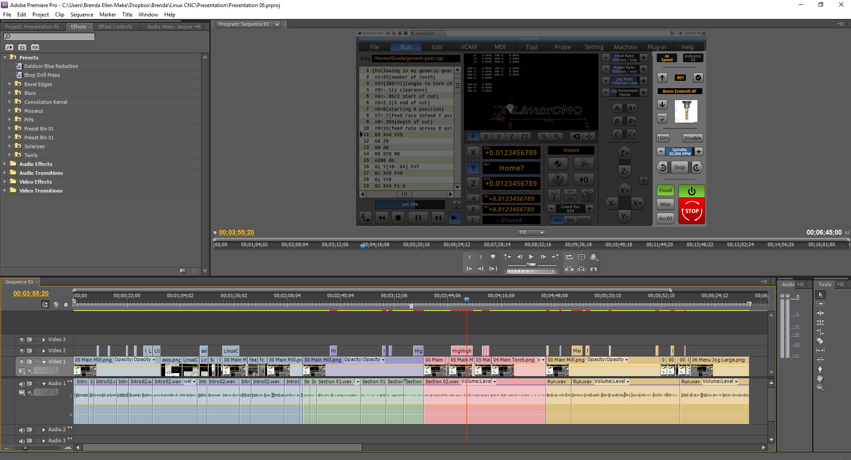Toggle track lock box on Audio 1
The width and height of the screenshot is (851, 460).
click(38, 384)
